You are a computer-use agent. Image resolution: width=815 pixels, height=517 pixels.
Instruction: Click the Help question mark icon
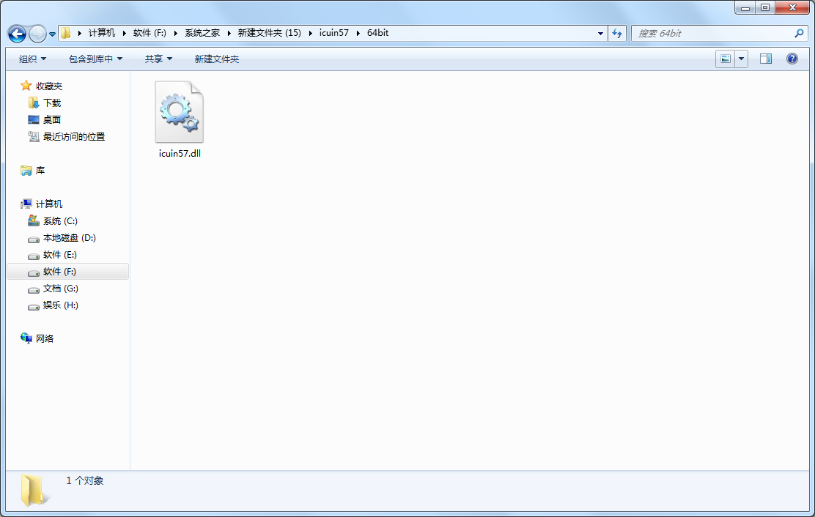[x=792, y=59]
